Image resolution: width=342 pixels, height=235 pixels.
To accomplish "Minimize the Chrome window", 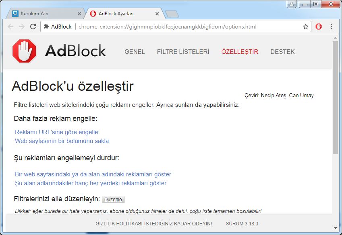I will point(305,4).
